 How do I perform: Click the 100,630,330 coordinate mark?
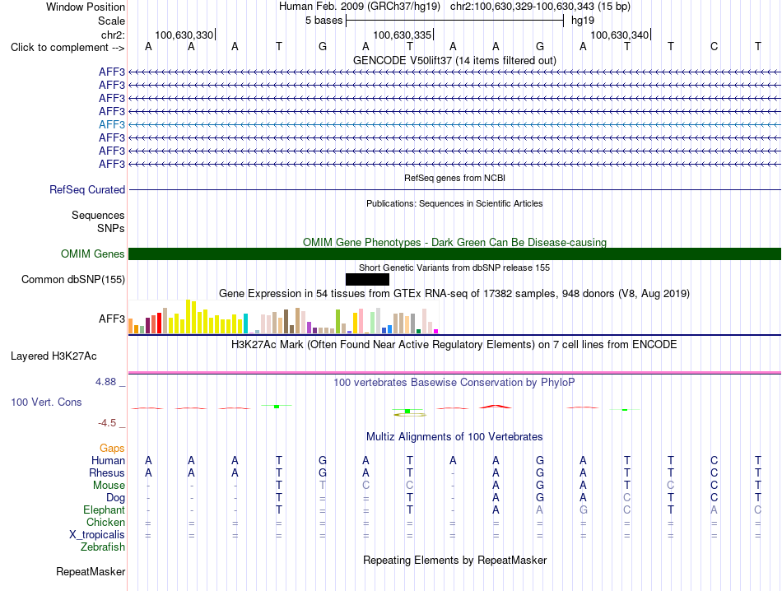(x=184, y=35)
